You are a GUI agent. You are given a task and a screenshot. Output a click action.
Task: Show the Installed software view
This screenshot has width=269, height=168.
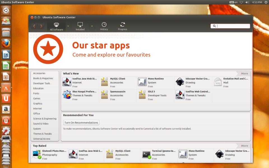[x=80, y=26]
